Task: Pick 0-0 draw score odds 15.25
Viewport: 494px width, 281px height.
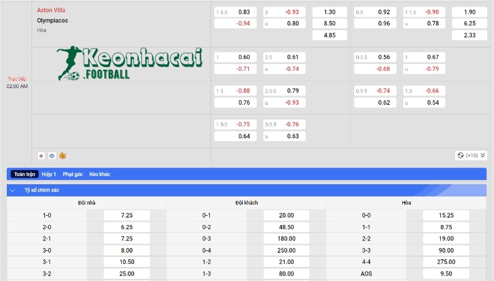Action: point(446,215)
